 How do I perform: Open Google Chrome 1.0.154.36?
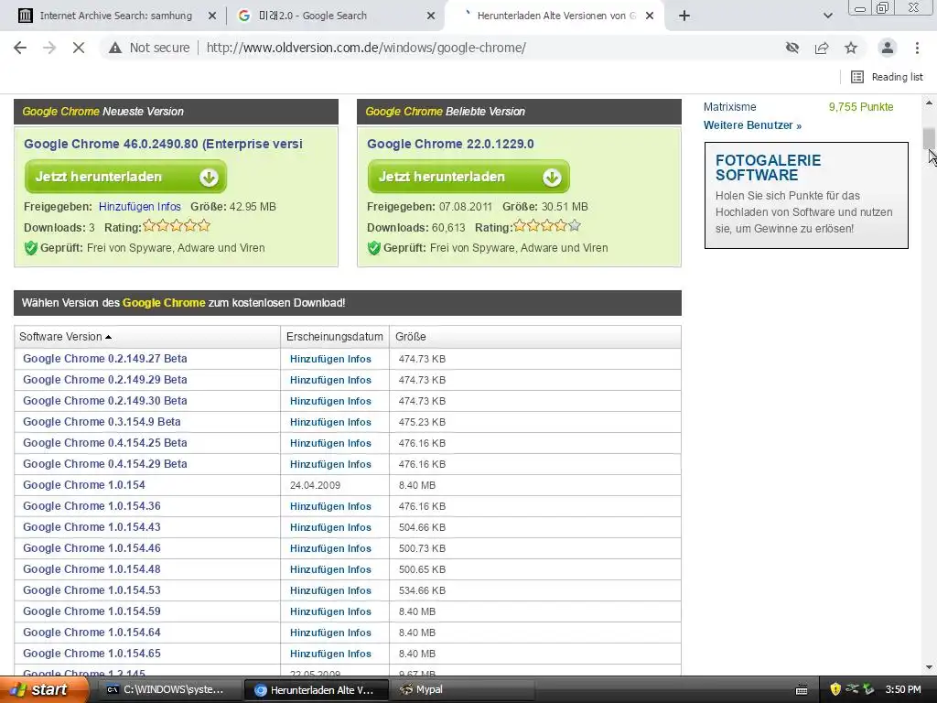coord(92,505)
